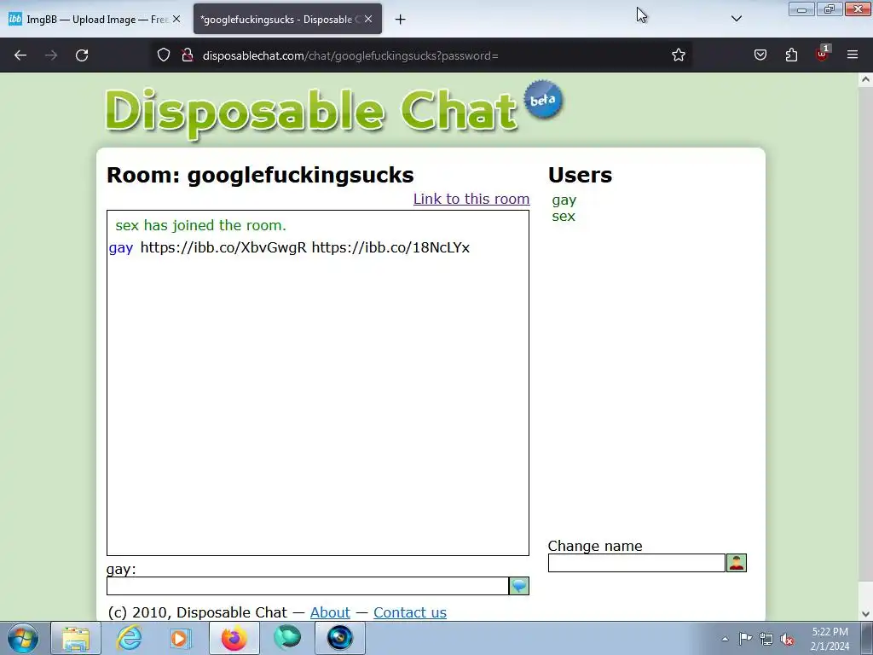This screenshot has height=655, width=873.
Task: Close the ImgBB tab
Action: click(x=176, y=19)
